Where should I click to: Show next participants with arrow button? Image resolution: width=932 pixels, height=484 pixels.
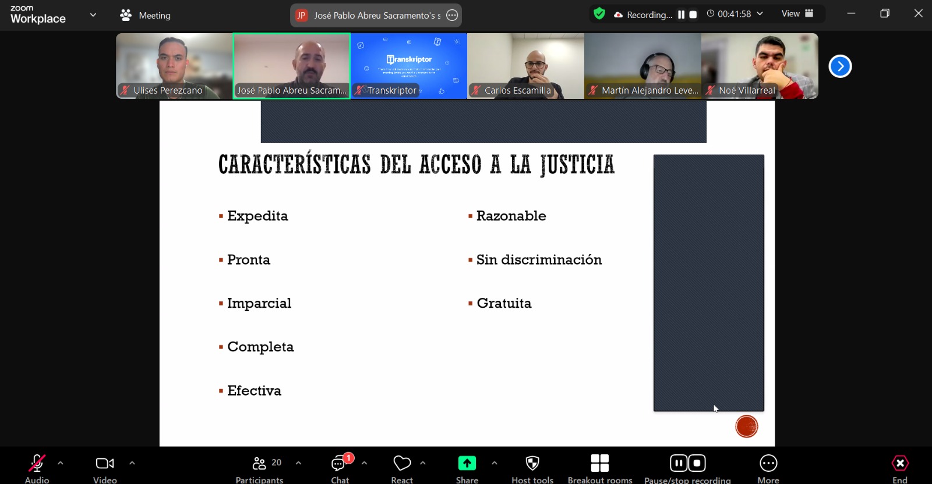pyautogui.click(x=840, y=66)
